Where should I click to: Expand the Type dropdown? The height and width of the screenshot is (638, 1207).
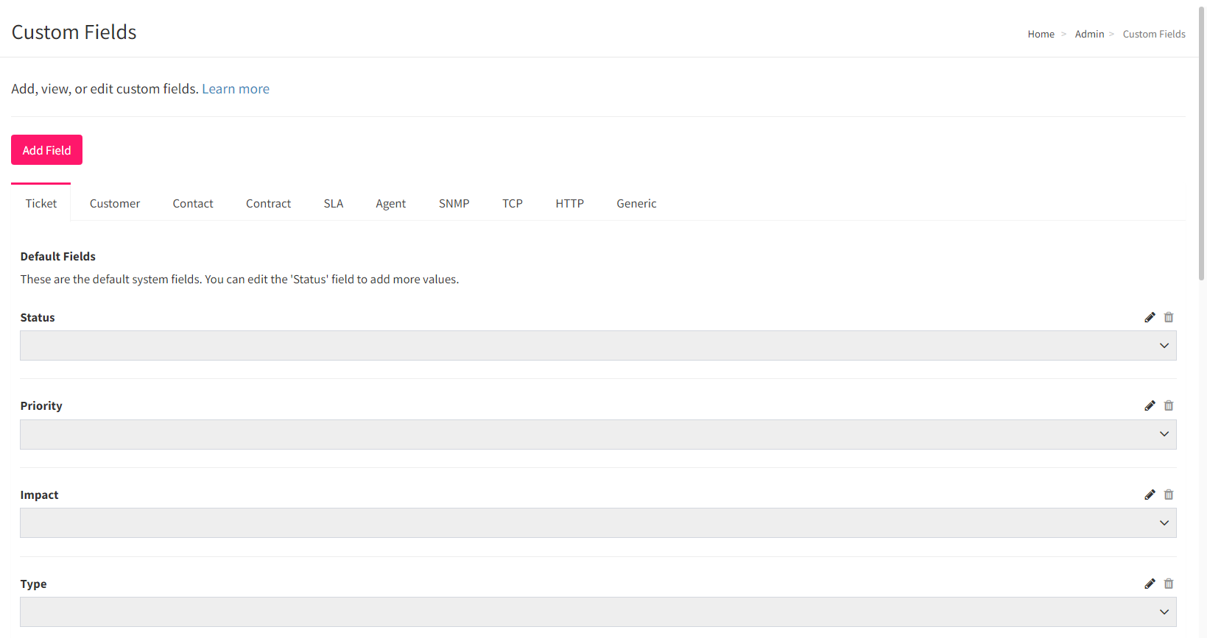coord(597,612)
